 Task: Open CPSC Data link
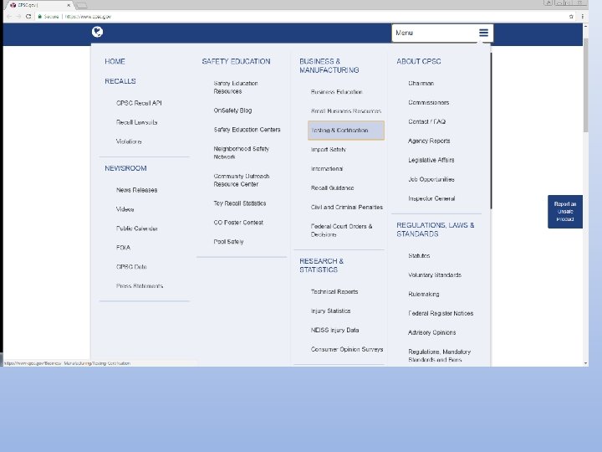point(131,267)
